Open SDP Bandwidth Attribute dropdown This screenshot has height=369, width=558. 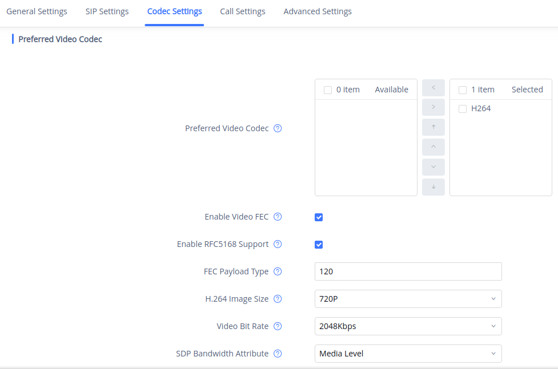pos(408,354)
